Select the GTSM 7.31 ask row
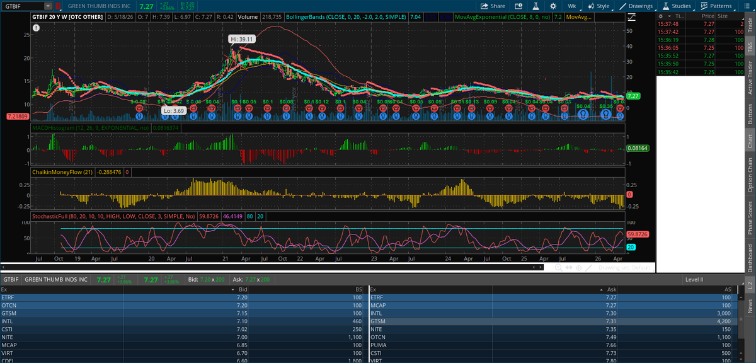This screenshot has height=363, width=756. coord(553,321)
